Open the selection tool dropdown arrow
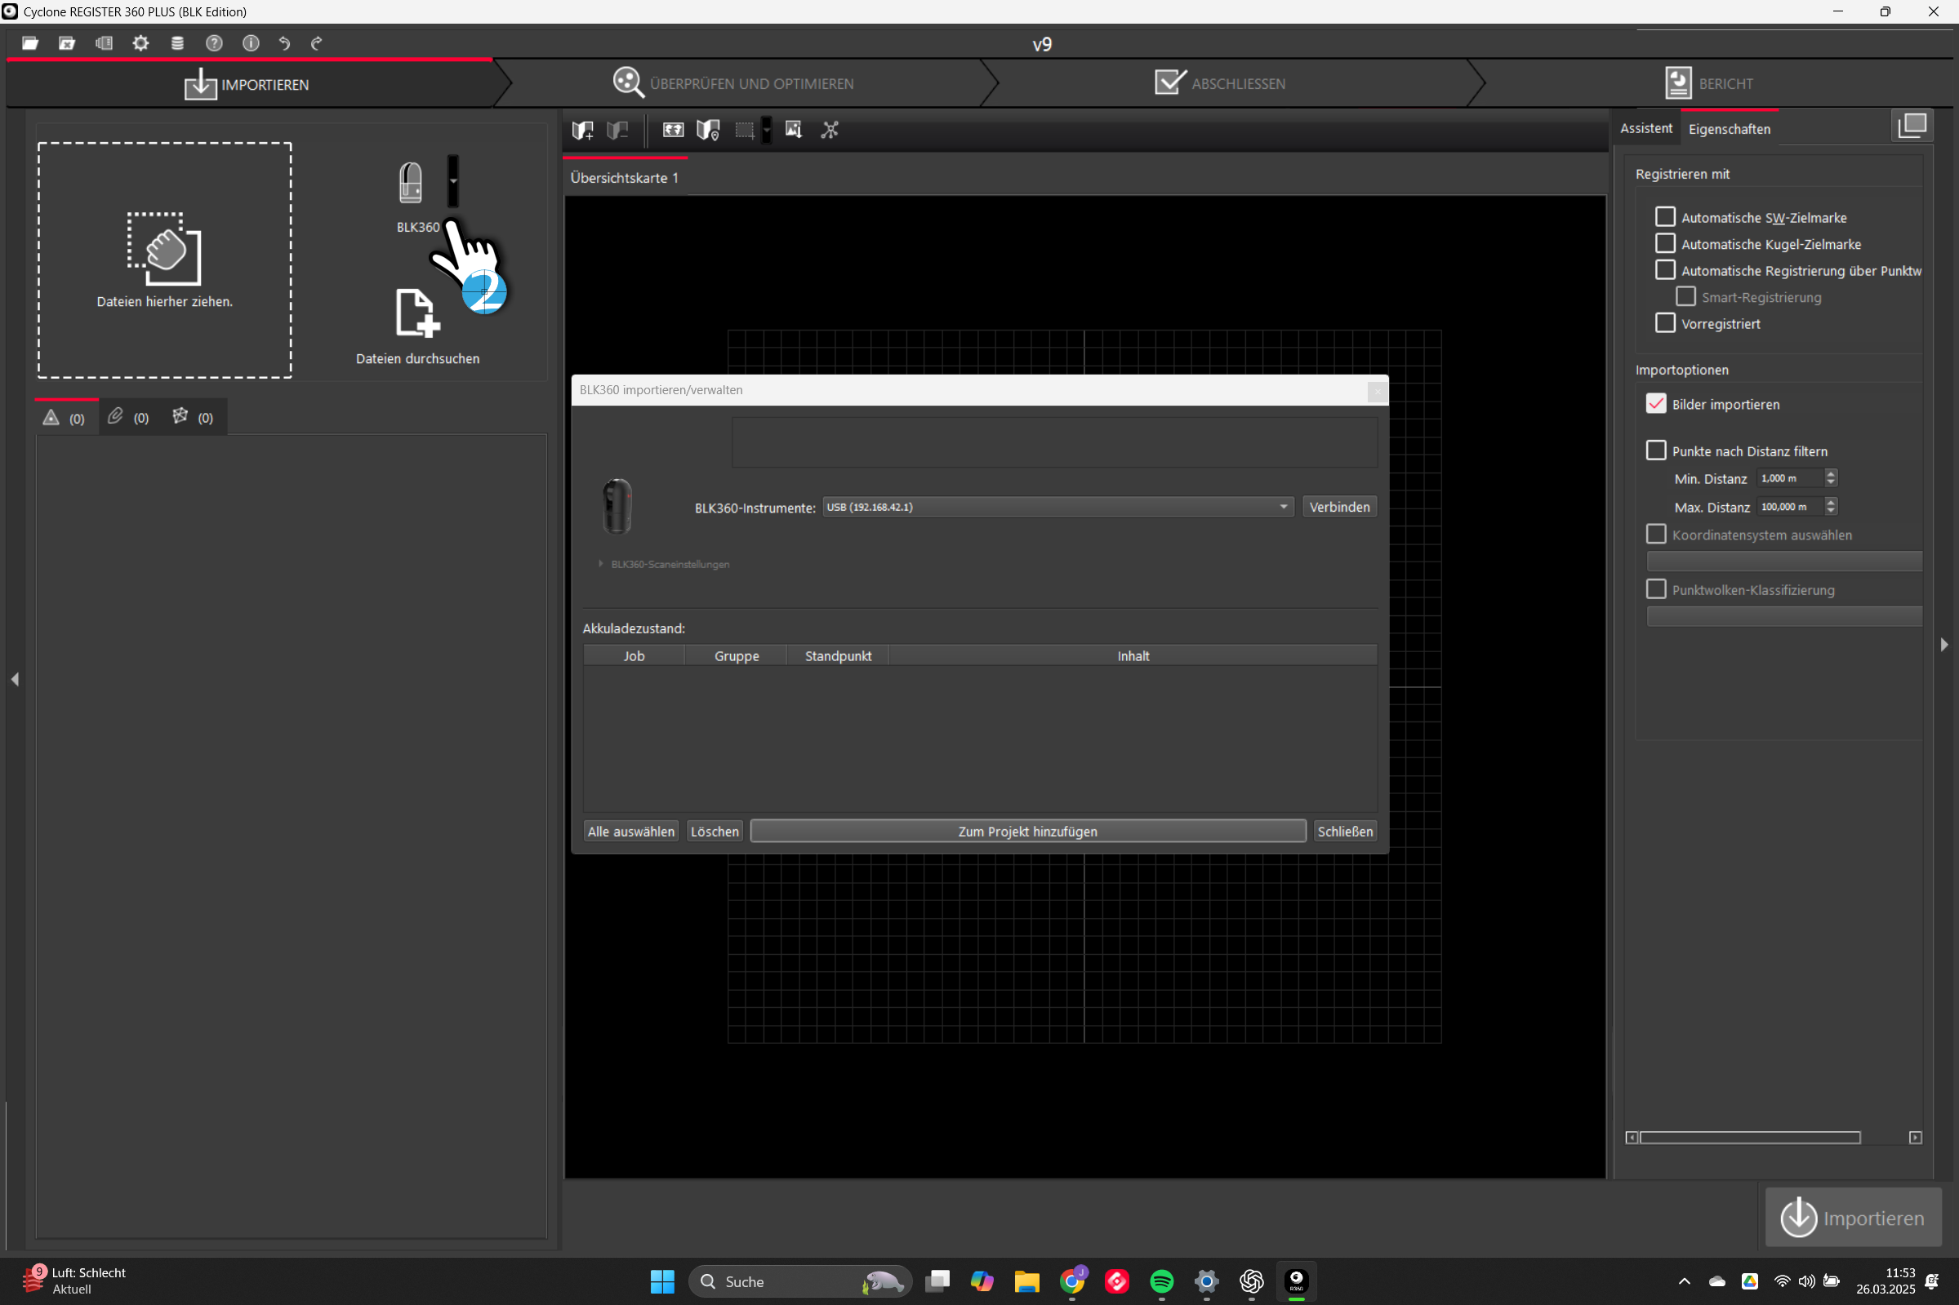Screen dimensions: 1959x1305 click(767, 130)
